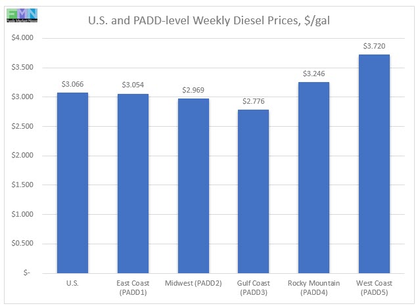Click the Midwest (PADD2) bar
Viewport: 420px width, 308px height.
[193, 186]
